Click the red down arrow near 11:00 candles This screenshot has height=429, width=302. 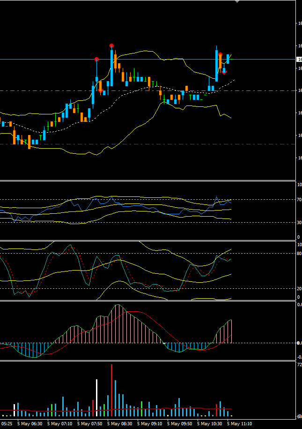[x=224, y=72]
